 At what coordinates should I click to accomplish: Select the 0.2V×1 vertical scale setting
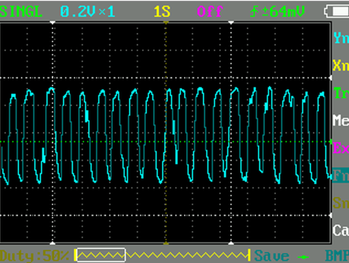[x=88, y=11]
